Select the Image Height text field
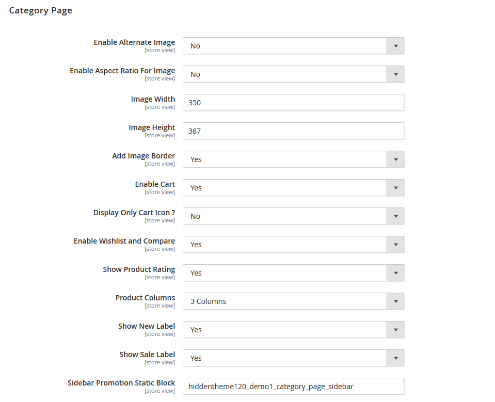The image size is (495, 402). point(293,131)
